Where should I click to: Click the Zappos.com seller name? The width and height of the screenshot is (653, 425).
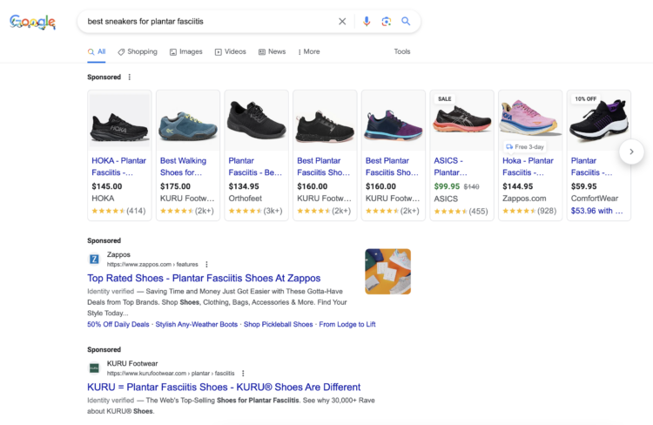pyautogui.click(x=524, y=199)
